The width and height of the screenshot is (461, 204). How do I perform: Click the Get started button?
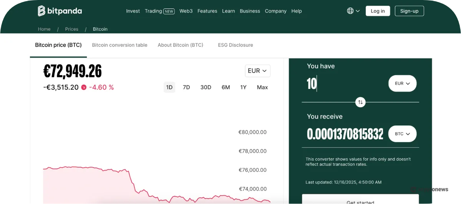(360, 199)
